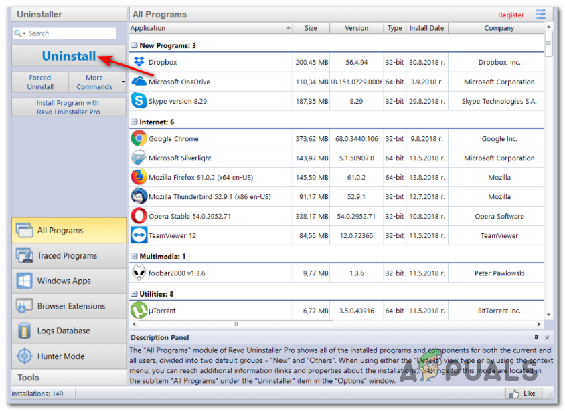
Task: Click the Installations: 149 status text
Action: 37,394
